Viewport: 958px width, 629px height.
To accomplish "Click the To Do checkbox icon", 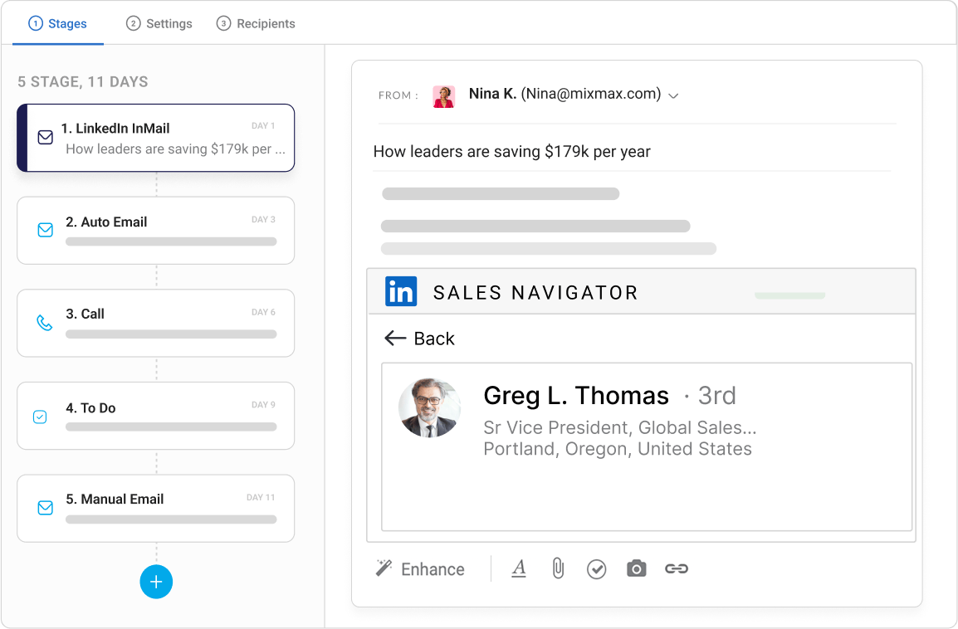I will point(40,417).
